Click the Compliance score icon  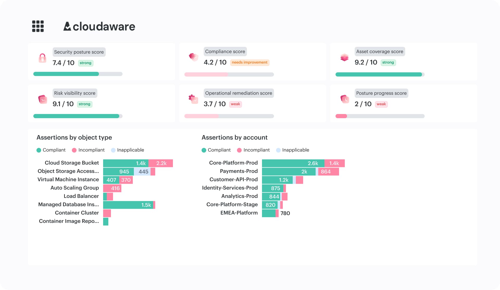(193, 57)
